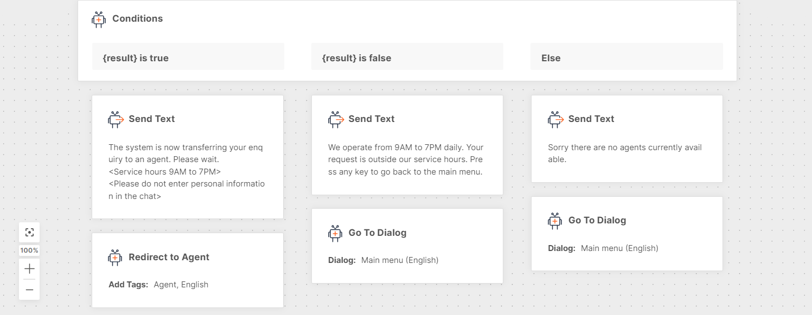The height and width of the screenshot is (315, 812).
Task: Click the Redirect to Agent icon
Action: [115, 258]
